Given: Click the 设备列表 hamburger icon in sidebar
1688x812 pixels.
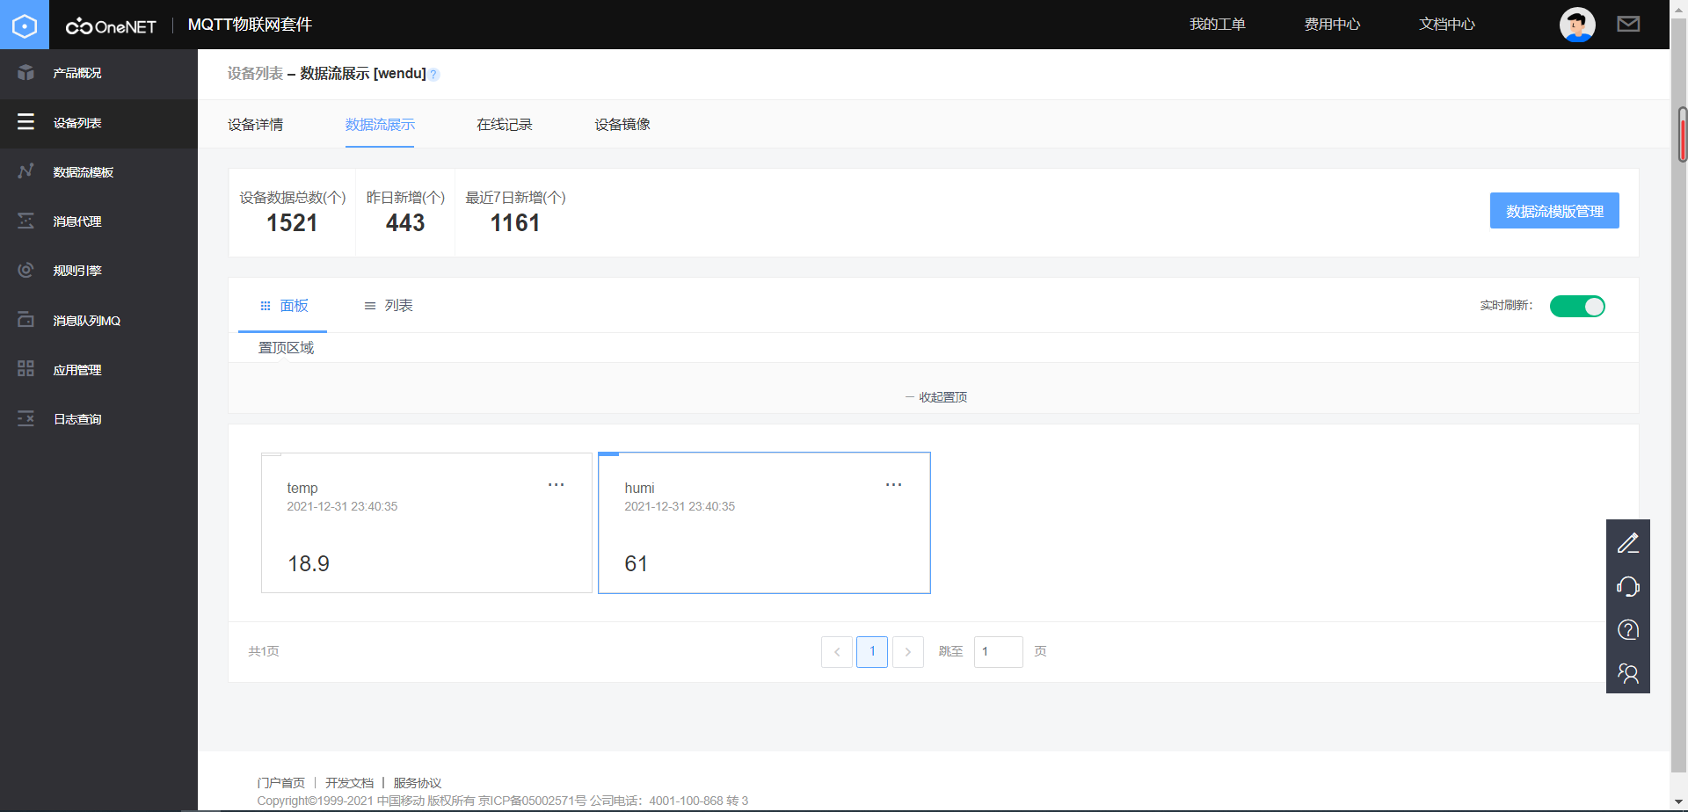Looking at the screenshot, I should [25, 122].
